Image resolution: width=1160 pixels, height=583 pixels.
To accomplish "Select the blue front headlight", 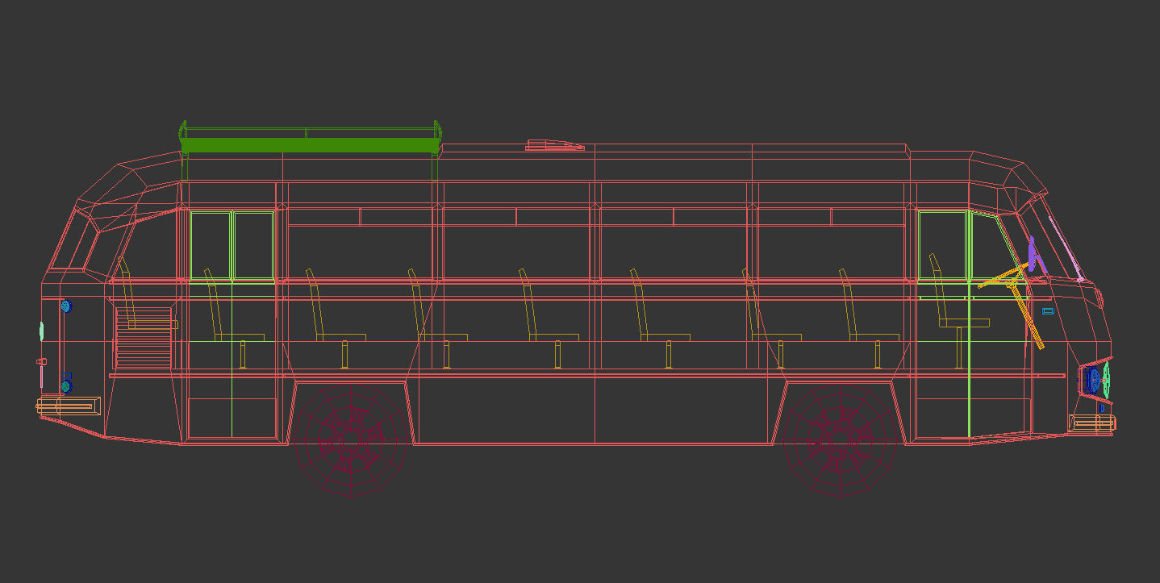I will pyautogui.click(x=1091, y=381).
